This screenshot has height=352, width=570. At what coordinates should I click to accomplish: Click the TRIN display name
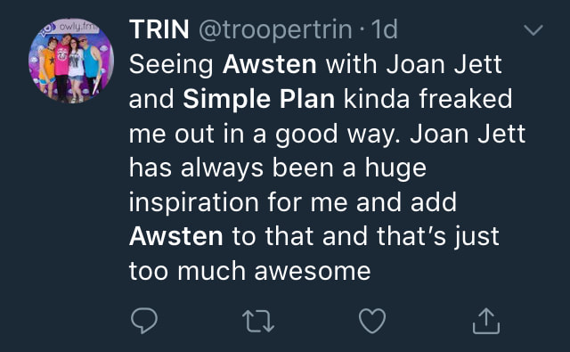(159, 29)
